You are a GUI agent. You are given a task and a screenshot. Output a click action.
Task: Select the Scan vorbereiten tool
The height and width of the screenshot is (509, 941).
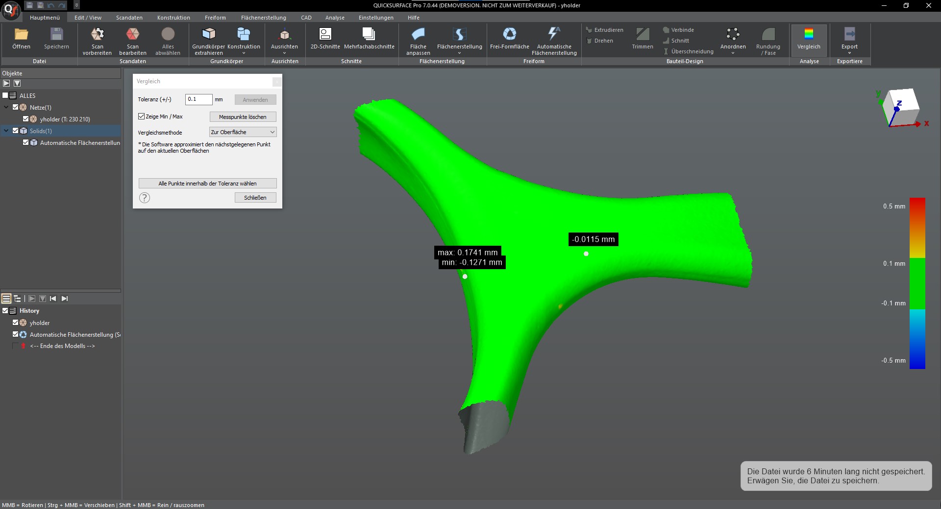(97, 34)
